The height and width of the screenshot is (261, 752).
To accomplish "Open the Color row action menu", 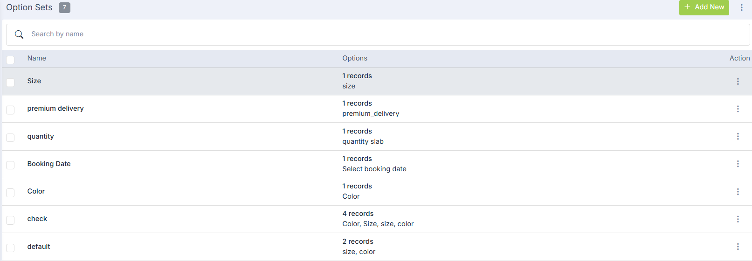I will [738, 192].
